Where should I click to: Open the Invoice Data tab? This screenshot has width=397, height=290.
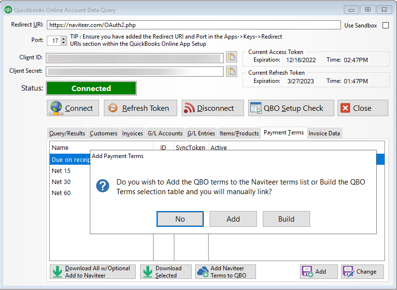tap(324, 133)
